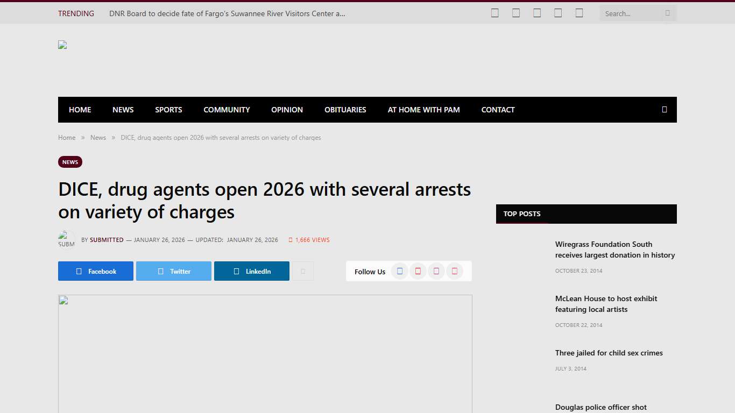Open search from the navigation bar icon
Viewport: 735px width, 413px height.
pos(665,109)
